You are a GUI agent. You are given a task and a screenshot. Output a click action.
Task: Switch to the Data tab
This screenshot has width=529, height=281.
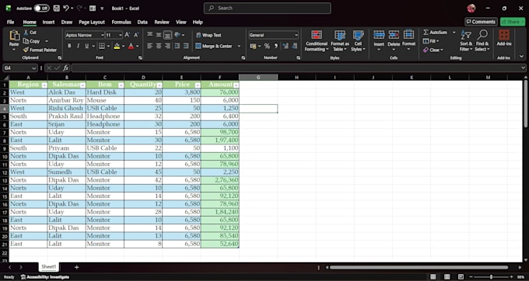pyautogui.click(x=142, y=22)
